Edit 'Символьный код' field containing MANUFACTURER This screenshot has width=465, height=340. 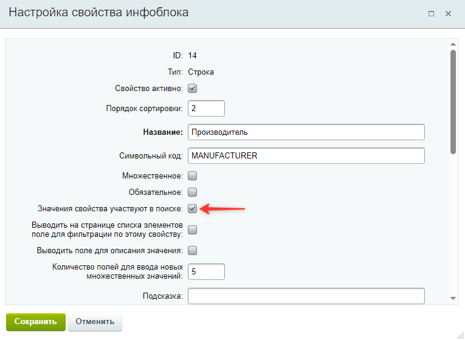tap(306, 156)
